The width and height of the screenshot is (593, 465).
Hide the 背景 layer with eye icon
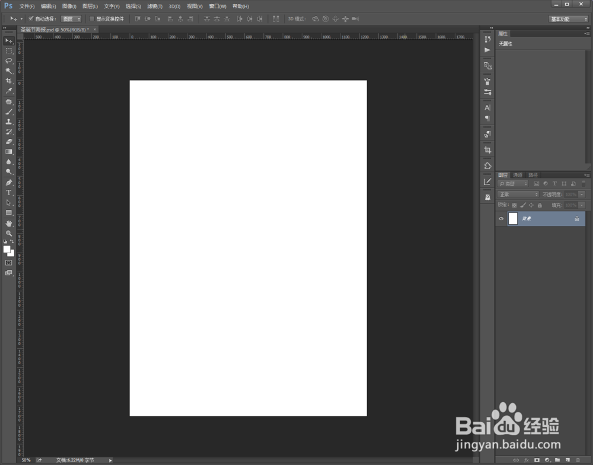[x=501, y=219]
